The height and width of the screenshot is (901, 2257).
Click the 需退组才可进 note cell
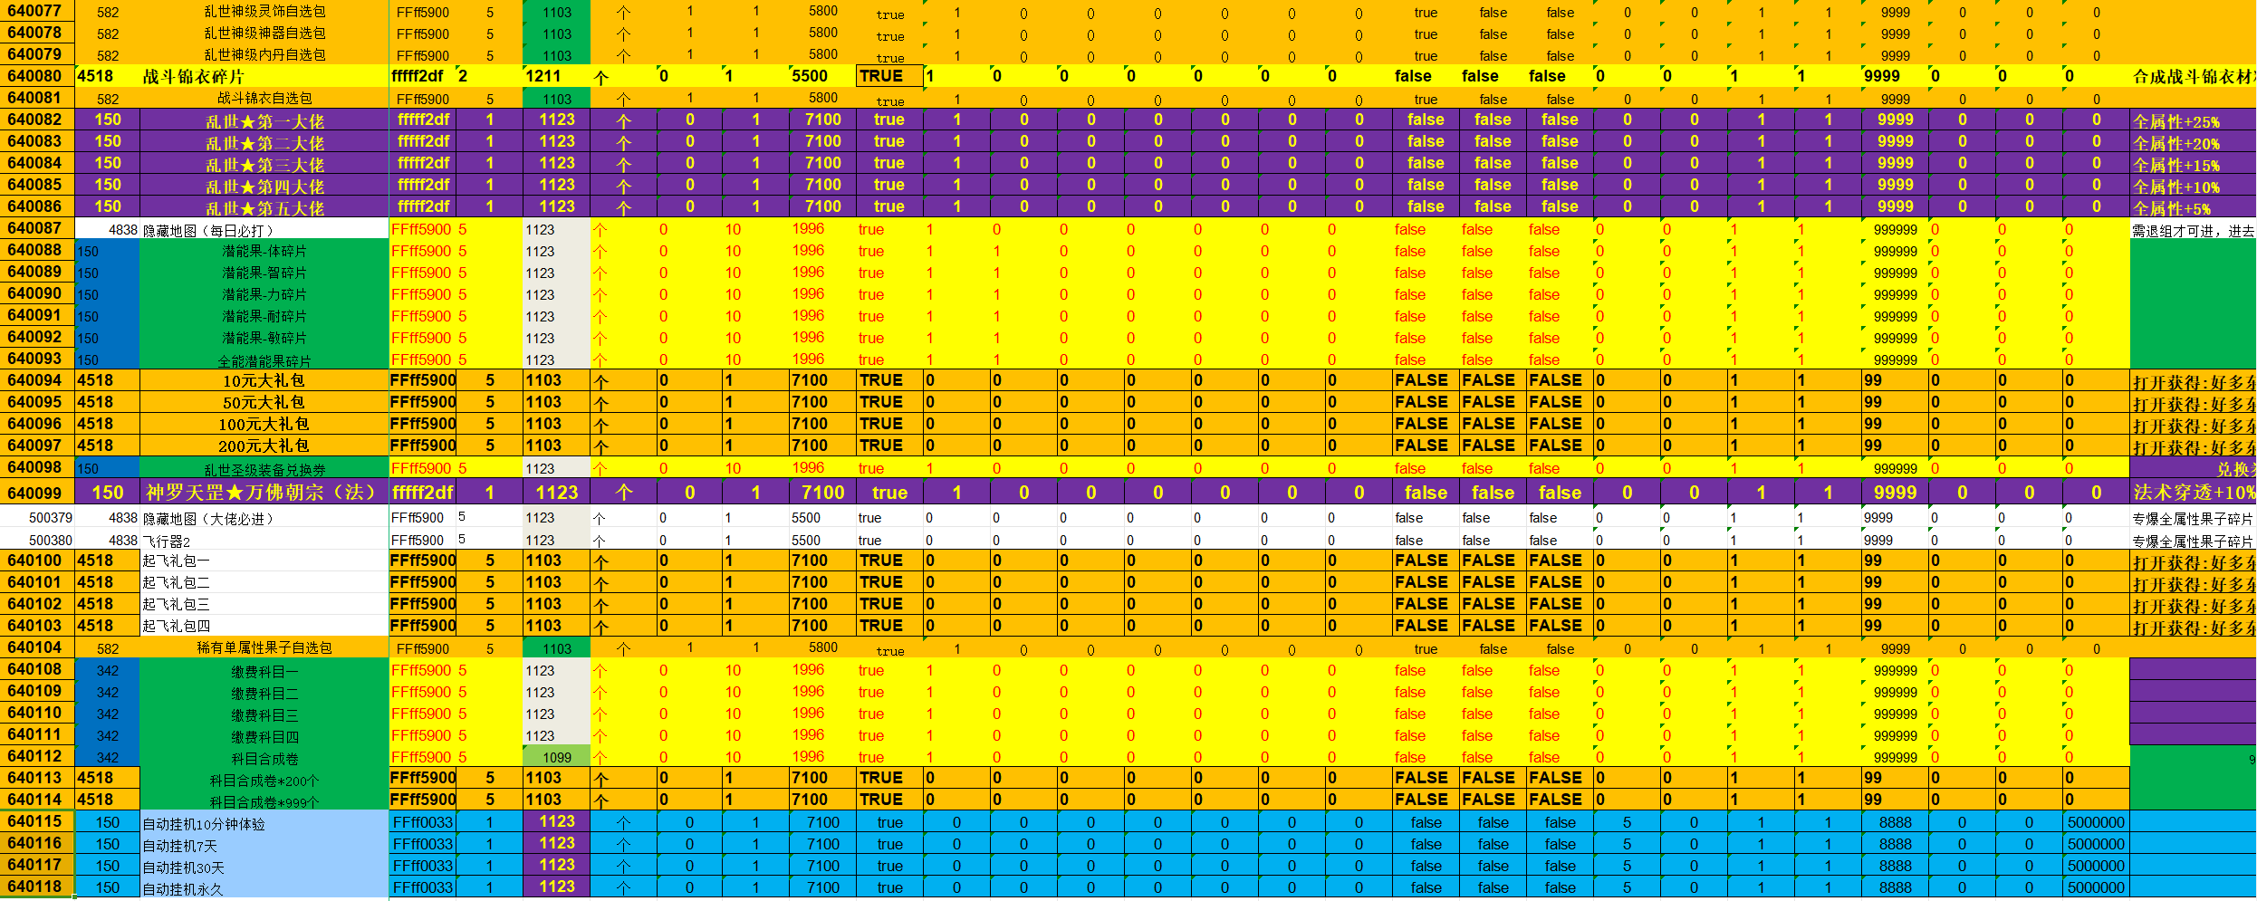point(2192,231)
